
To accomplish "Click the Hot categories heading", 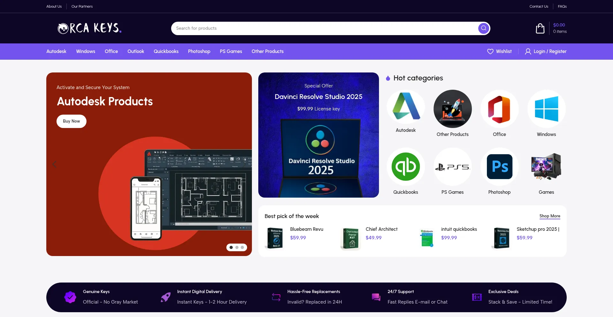I will coord(418,78).
